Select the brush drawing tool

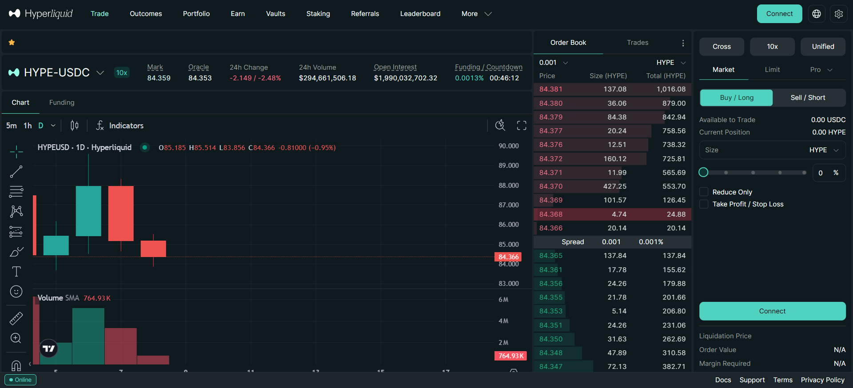click(x=16, y=252)
